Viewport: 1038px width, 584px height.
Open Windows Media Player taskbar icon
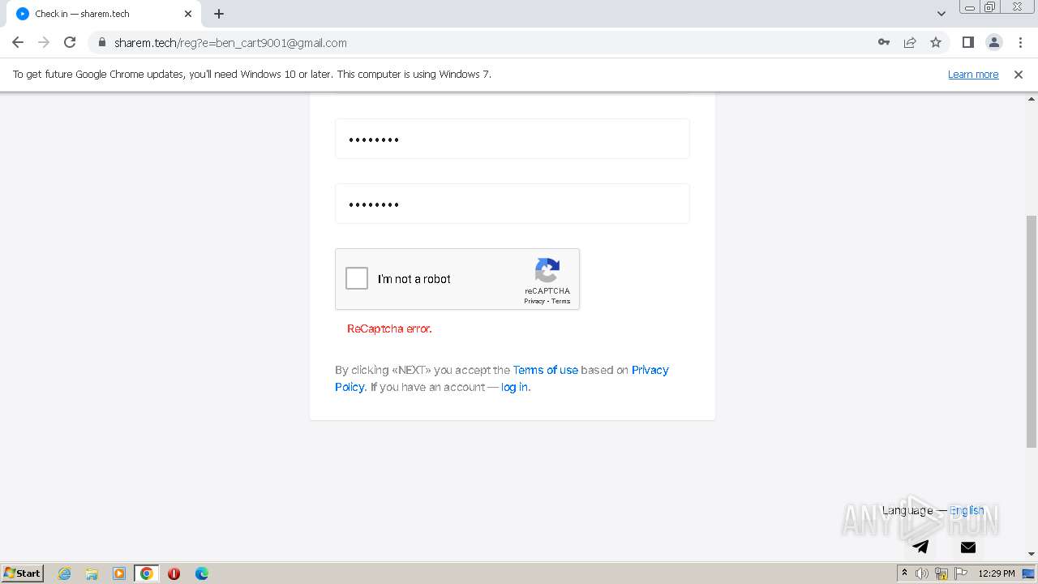tap(119, 573)
